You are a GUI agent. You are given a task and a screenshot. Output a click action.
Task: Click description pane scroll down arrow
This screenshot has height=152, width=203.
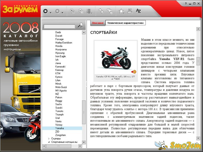coord(198,138)
